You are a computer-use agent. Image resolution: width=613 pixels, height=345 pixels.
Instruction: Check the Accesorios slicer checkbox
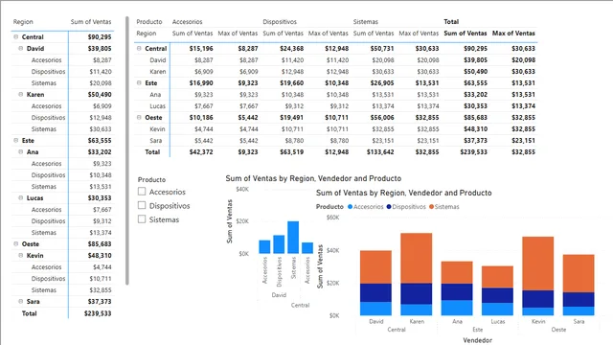click(142, 192)
